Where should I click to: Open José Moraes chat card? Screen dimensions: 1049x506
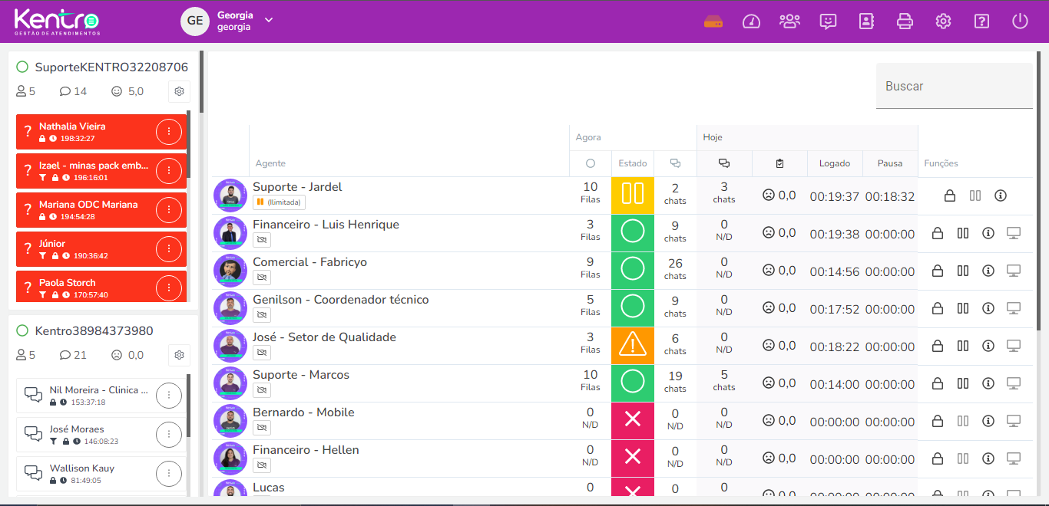click(101, 435)
